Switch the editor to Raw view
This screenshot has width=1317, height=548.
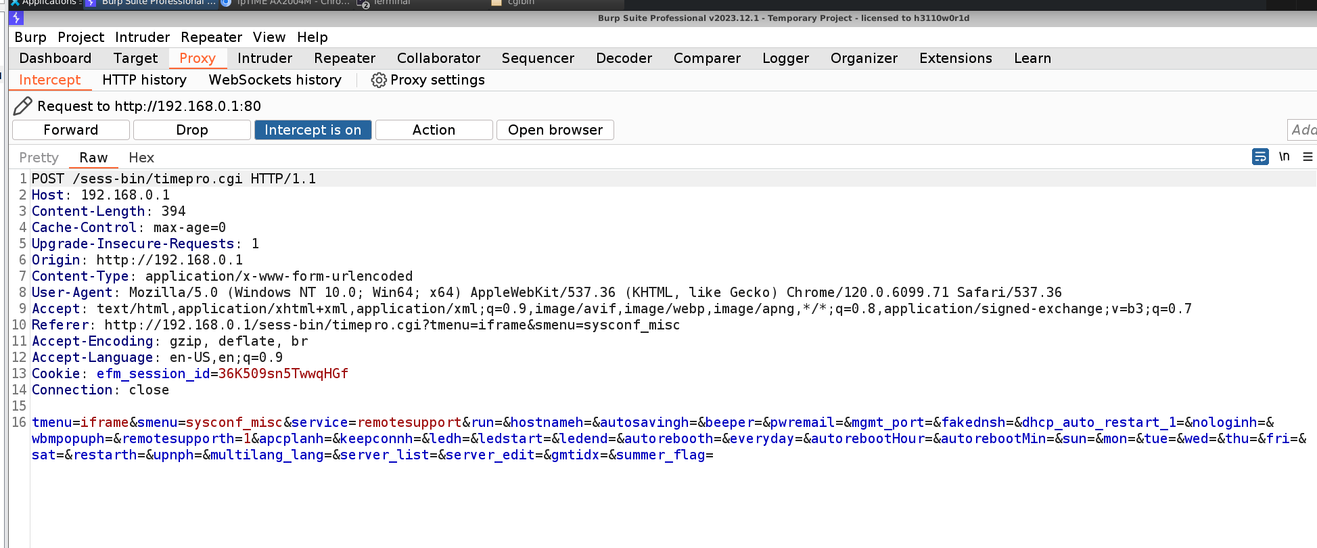[93, 158]
